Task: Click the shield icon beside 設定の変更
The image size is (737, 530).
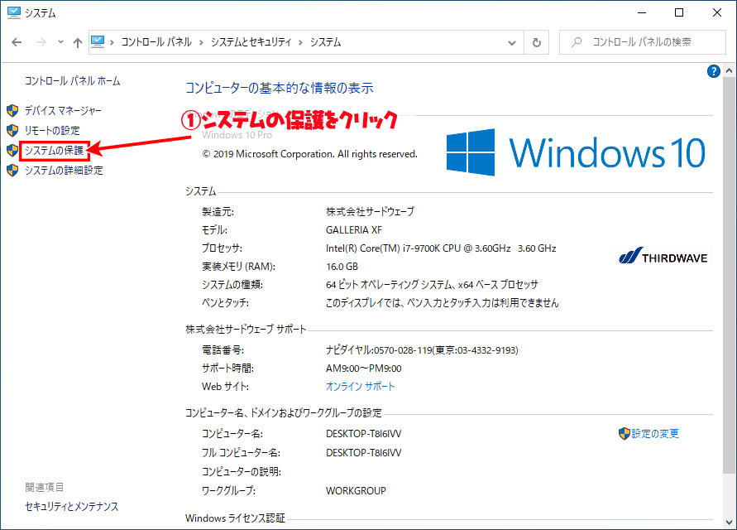Action: [625, 433]
